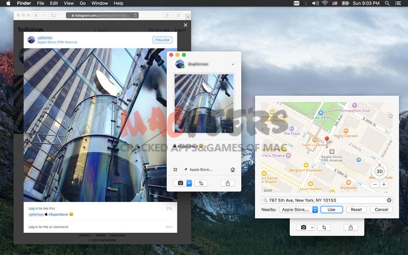
Task: Click the Safari share toolbar icon
Action: tap(167, 15)
